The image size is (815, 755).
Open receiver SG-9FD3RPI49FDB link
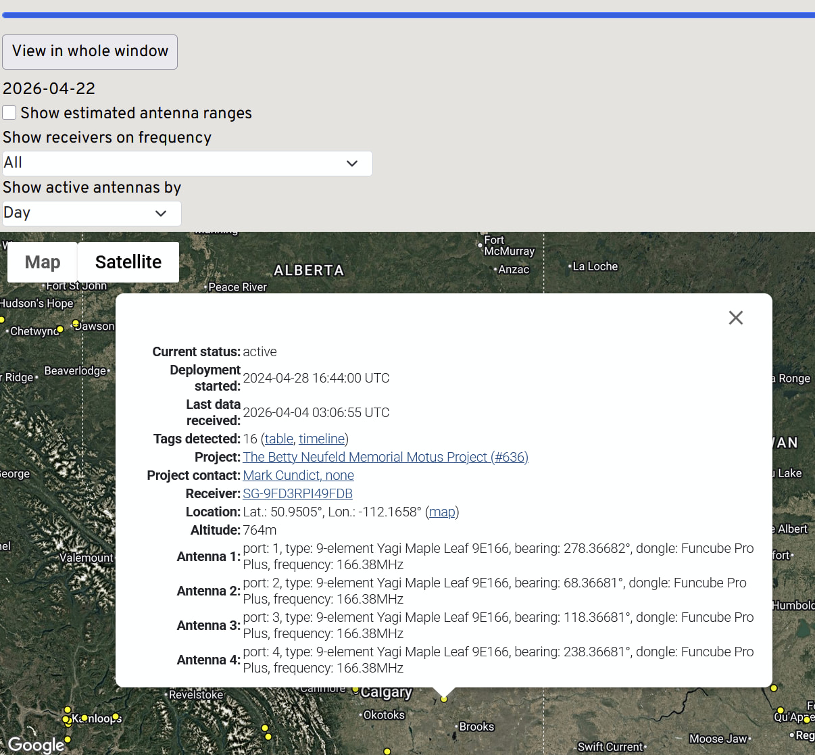(x=297, y=493)
